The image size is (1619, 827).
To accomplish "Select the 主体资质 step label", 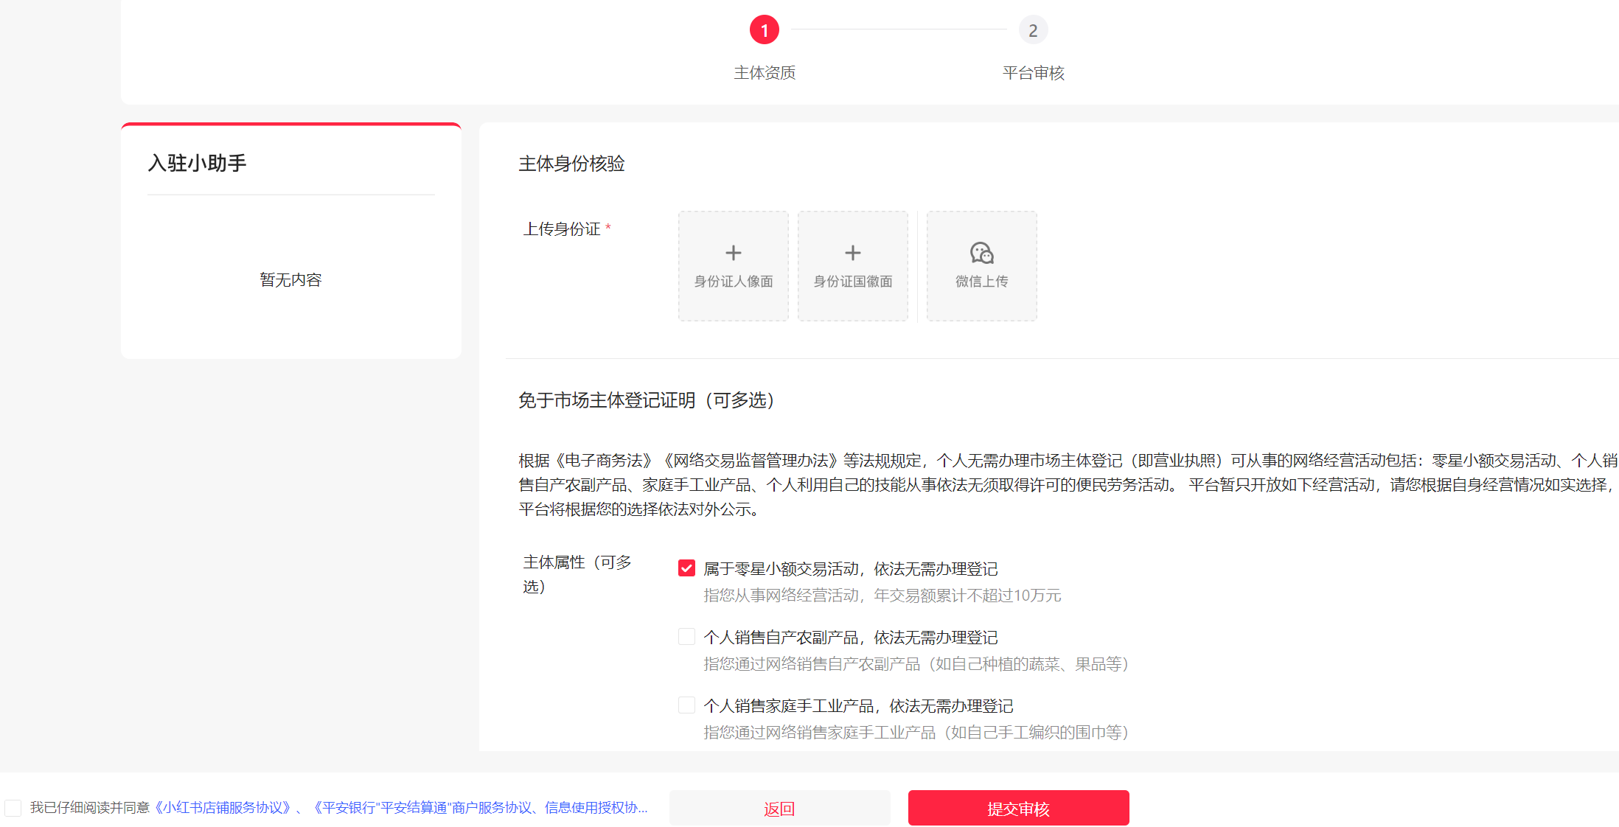I will (765, 72).
